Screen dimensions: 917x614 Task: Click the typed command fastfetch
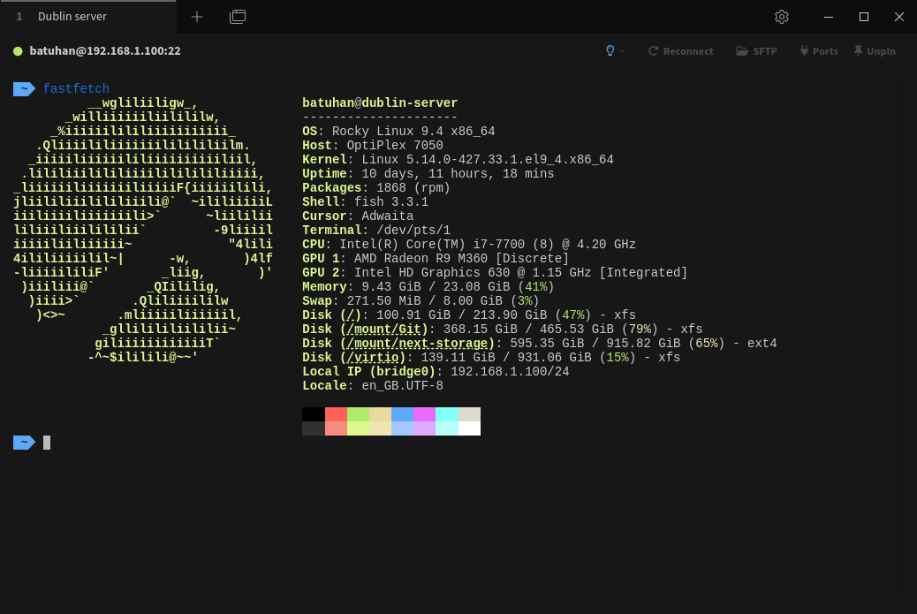pos(76,89)
